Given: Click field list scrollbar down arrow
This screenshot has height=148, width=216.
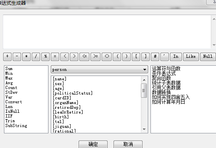Looking at the screenshot, I should click(x=144, y=129).
